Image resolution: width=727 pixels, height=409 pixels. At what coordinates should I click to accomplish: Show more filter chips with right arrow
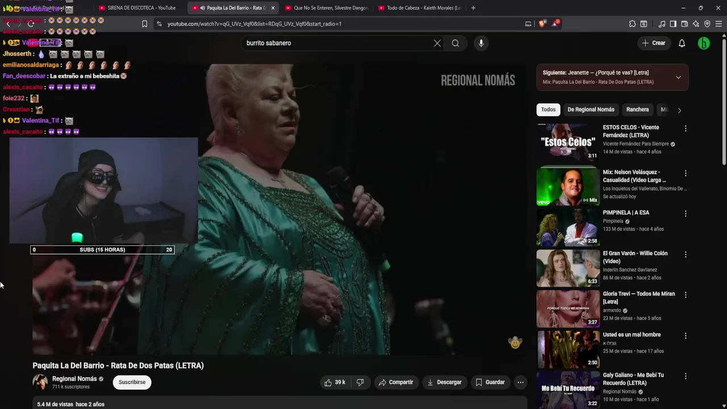pos(679,110)
